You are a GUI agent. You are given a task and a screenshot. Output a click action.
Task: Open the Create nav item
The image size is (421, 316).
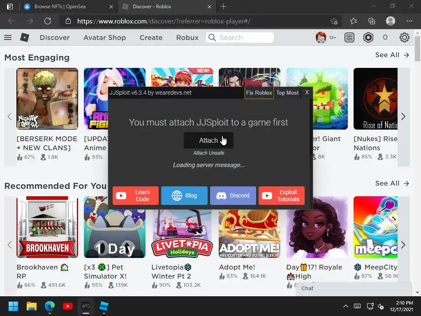click(x=151, y=37)
